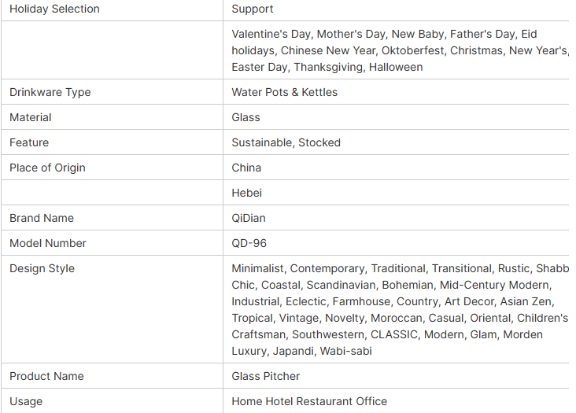Viewport: 576px width, 413px height.
Task: Click the Valentine's Day holidays list text
Action: coord(400,50)
